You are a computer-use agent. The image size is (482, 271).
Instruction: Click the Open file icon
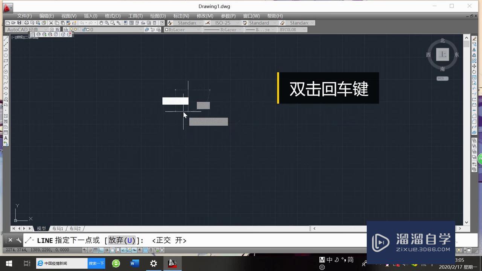click(13, 23)
